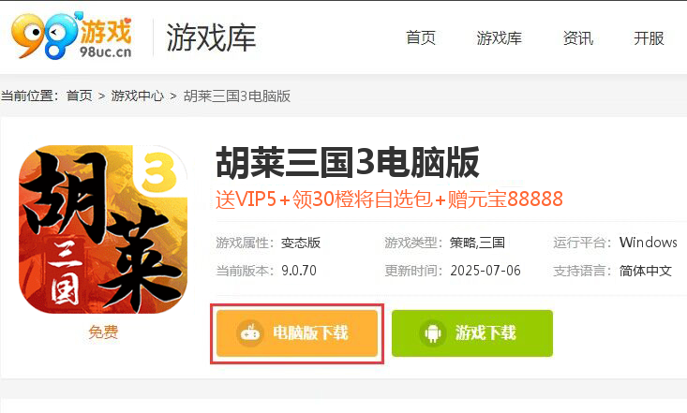The image size is (687, 413).
Task: Click the large 游戏库 header title
Action: [211, 38]
